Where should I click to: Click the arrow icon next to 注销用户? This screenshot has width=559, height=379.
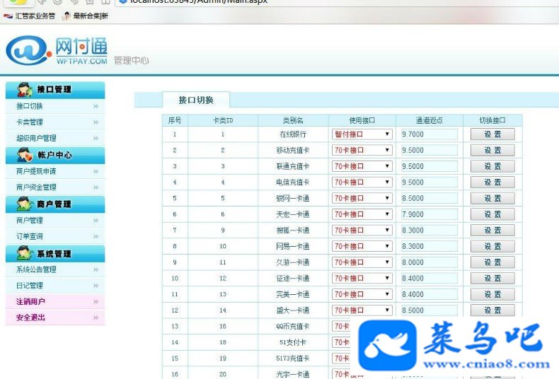[x=96, y=302]
